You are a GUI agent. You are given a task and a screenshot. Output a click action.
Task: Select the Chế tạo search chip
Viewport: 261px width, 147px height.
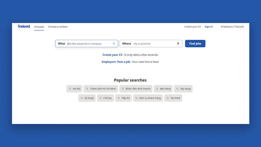coord(105,98)
